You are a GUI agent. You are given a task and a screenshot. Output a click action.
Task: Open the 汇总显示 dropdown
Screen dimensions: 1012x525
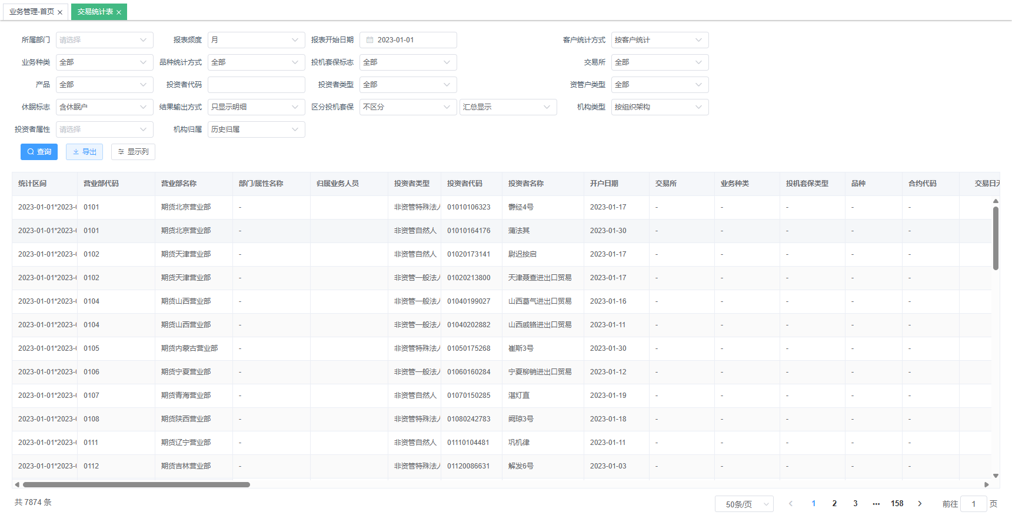508,107
